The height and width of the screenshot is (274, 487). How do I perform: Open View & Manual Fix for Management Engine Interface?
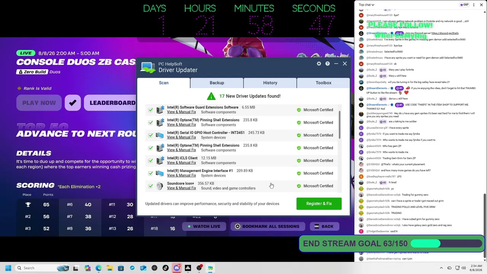[181, 175]
